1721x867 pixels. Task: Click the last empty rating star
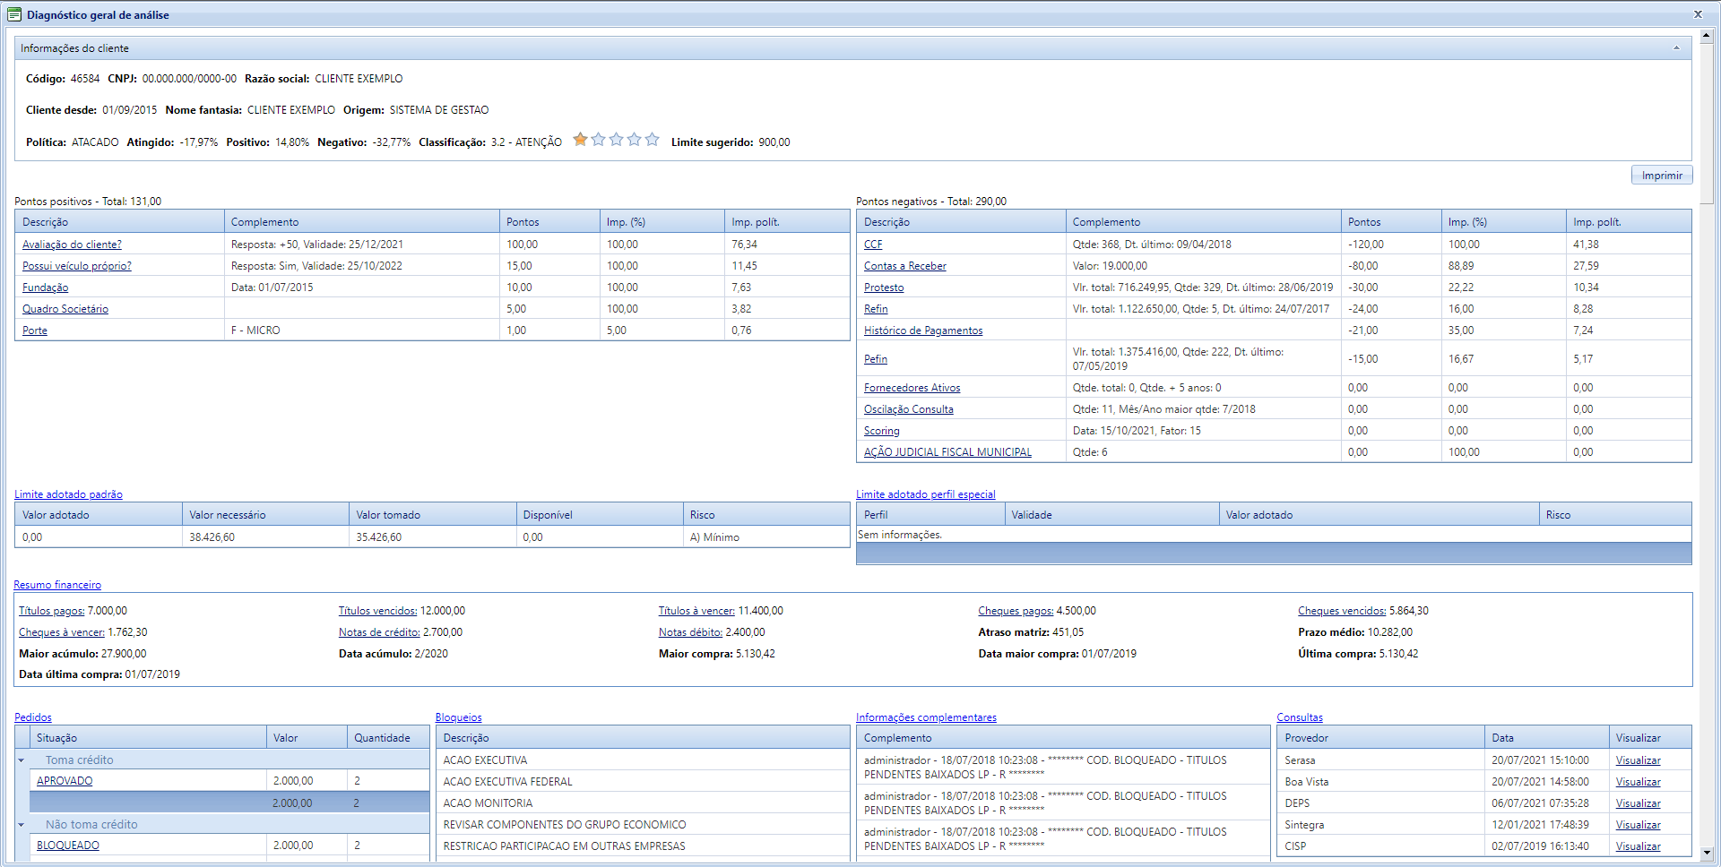tap(652, 140)
